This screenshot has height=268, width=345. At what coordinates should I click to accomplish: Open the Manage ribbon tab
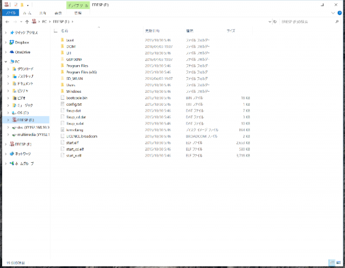point(78,13)
